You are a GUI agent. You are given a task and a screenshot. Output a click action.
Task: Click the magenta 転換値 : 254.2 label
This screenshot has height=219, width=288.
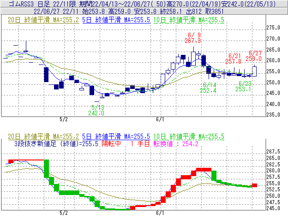pyautogui.click(x=176, y=143)
